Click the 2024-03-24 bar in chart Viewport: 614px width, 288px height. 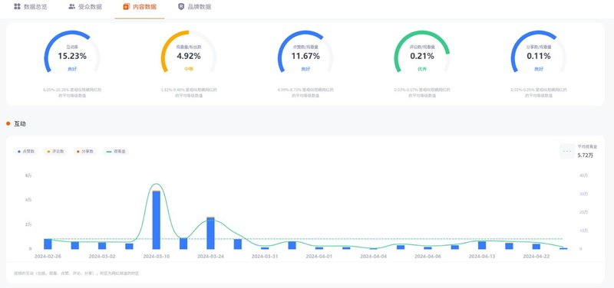210,233
